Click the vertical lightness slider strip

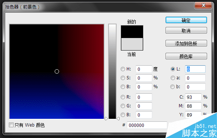(112, 71)
